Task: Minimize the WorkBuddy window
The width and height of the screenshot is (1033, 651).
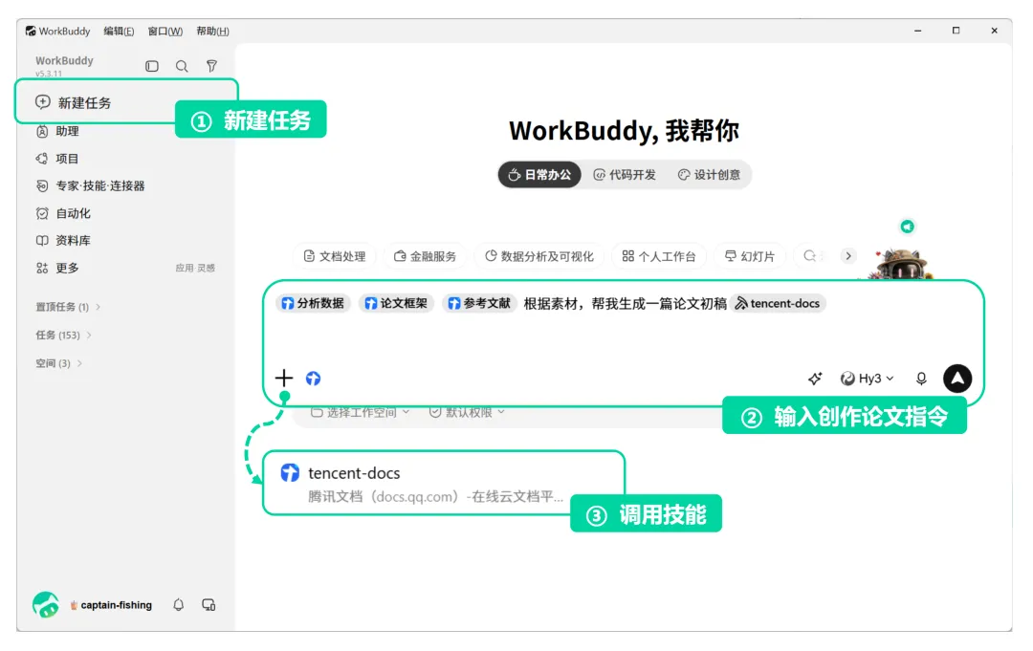Action: coord(917,31)
